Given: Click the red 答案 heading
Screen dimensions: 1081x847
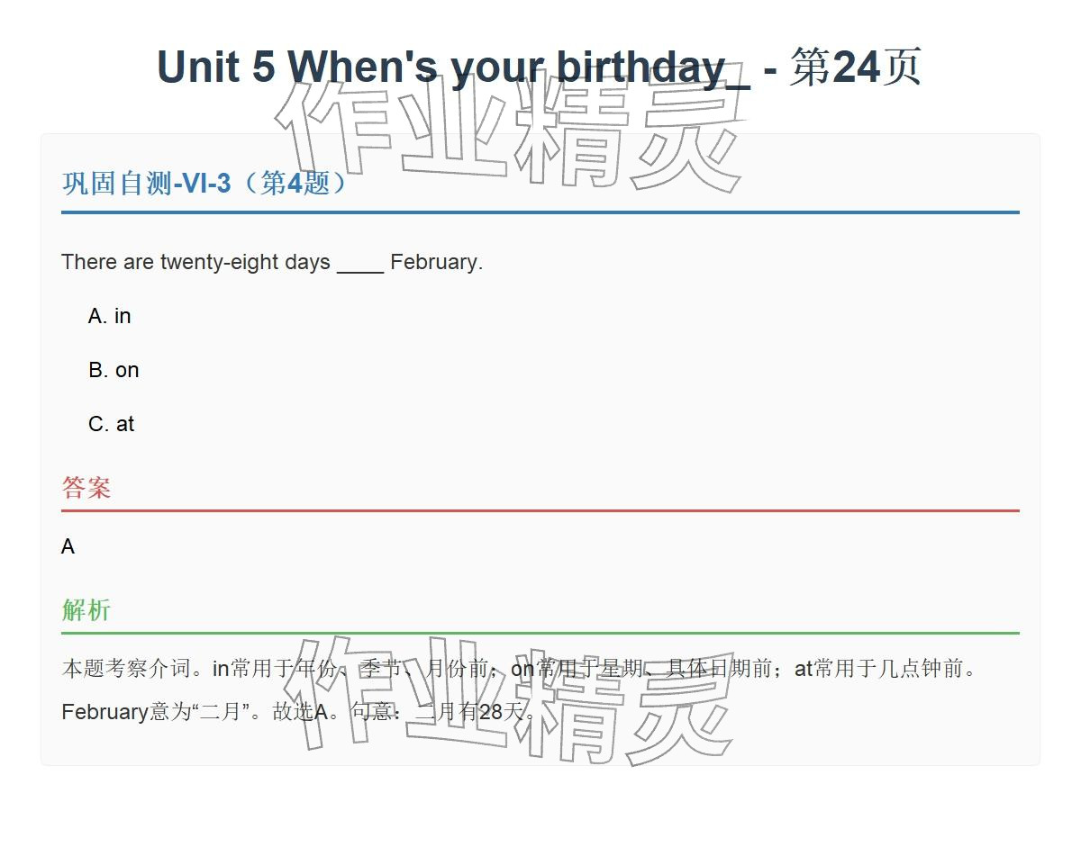Looking at the screenshot, I should [x=86, y=488].
